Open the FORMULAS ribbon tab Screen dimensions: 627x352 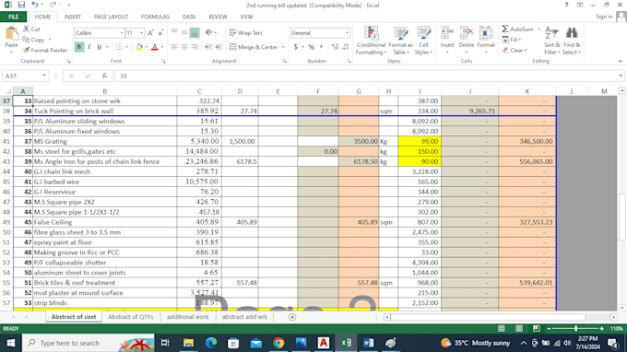[155, 17]
